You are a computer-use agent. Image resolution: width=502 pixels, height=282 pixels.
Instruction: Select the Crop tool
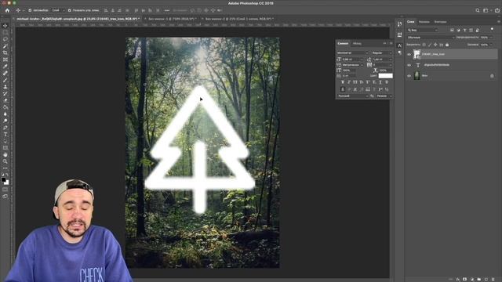coord(5,52)
